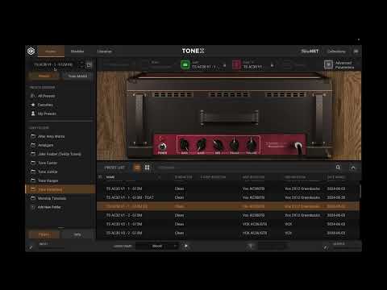Play the audio demo
Screen dimensions: 387x290
(x=185, y=246)
